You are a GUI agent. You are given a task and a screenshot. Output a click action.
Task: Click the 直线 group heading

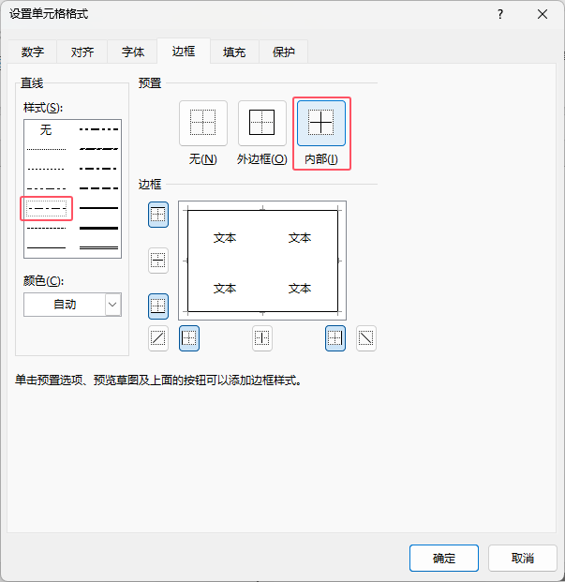(x=32, y=82)
